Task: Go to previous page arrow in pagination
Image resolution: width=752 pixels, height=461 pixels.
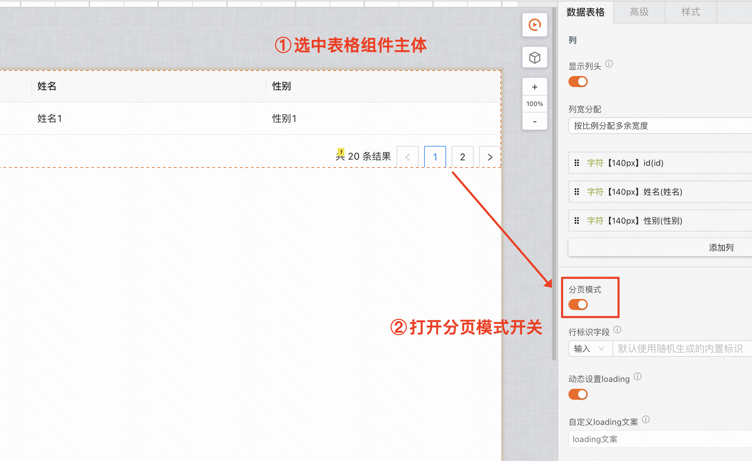Action: [408, 157]
